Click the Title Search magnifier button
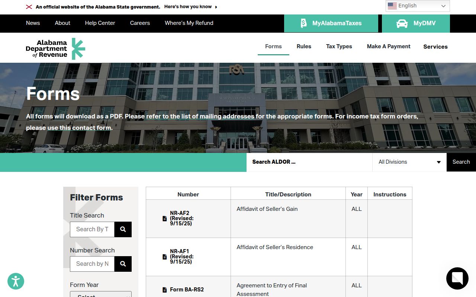Viewport: 476px width, 297px height. pos(123,229)
